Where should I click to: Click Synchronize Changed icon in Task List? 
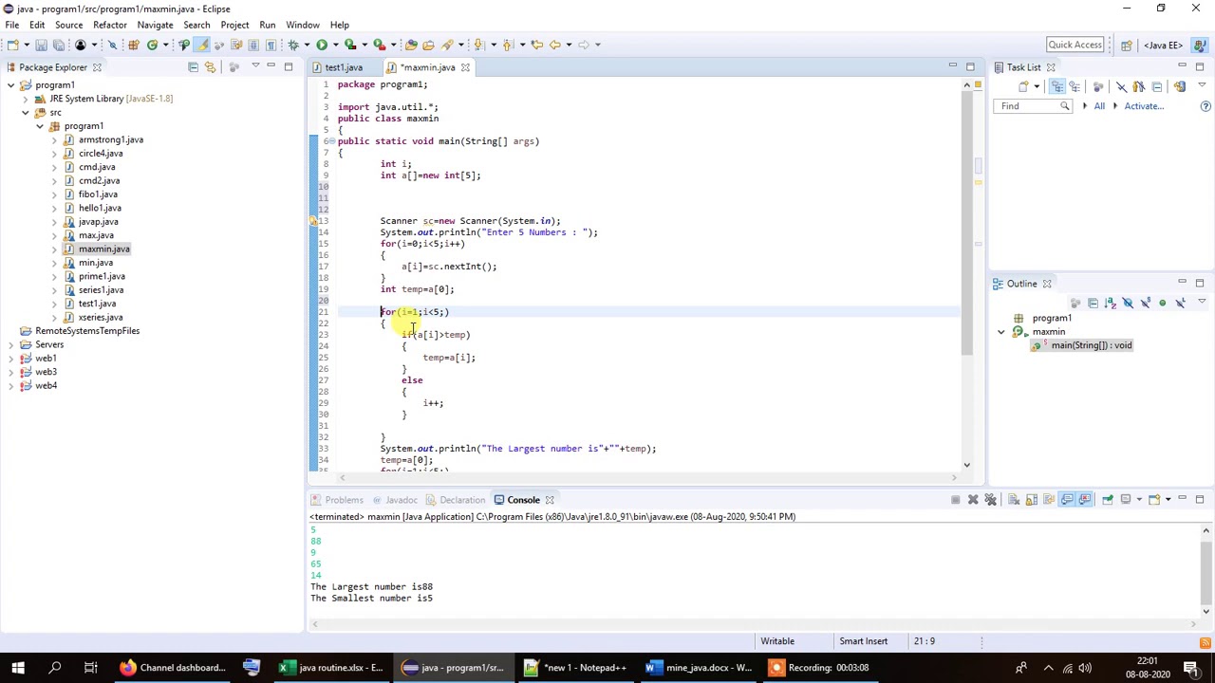tap(1179, 87)
